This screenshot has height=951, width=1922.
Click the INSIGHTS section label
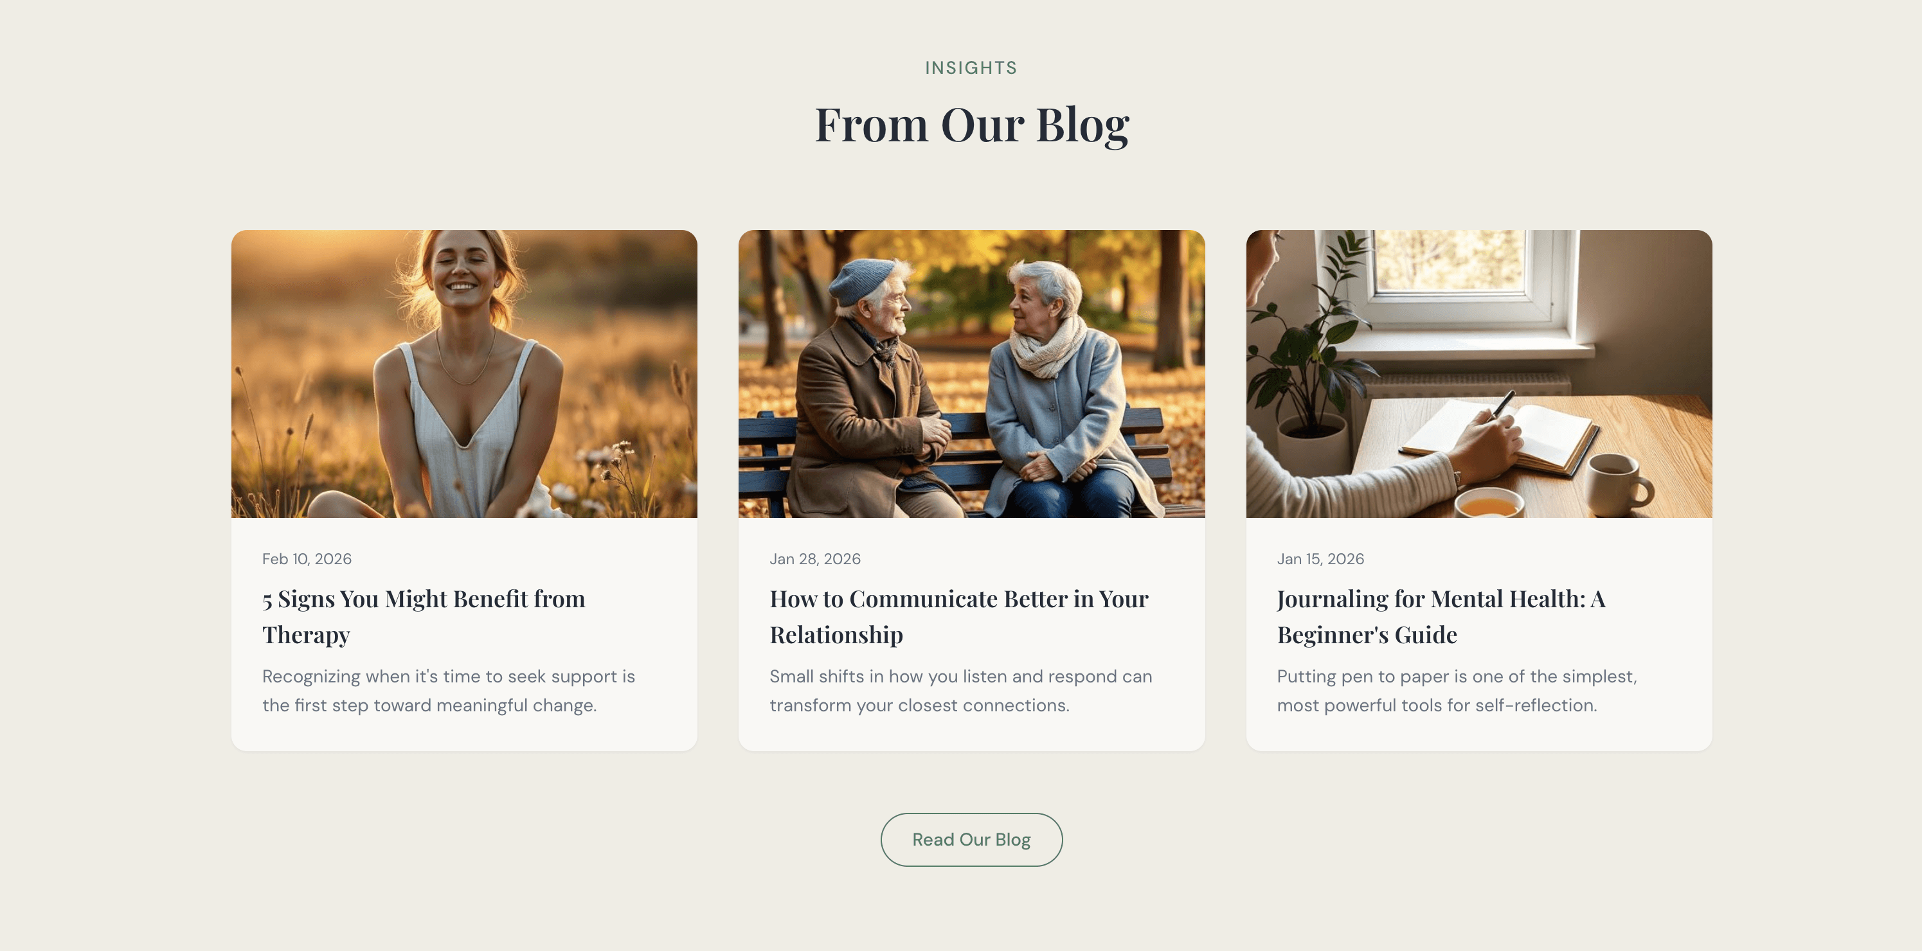click(971, 68)
